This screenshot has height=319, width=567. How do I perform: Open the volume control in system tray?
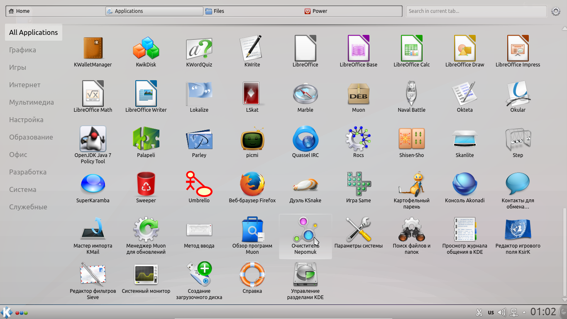point(502,312)
